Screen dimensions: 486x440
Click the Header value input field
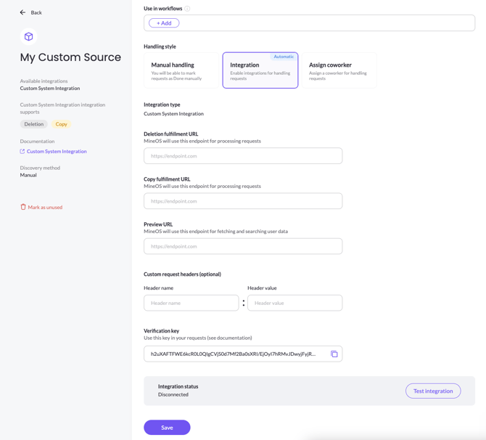295,303
